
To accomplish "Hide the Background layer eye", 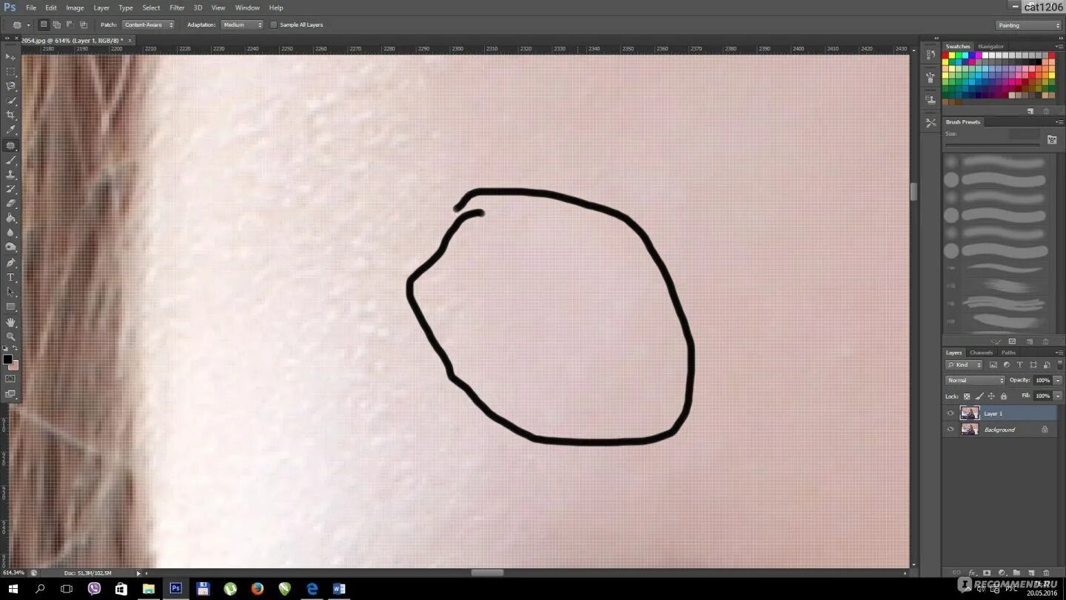I will (951, 430).
